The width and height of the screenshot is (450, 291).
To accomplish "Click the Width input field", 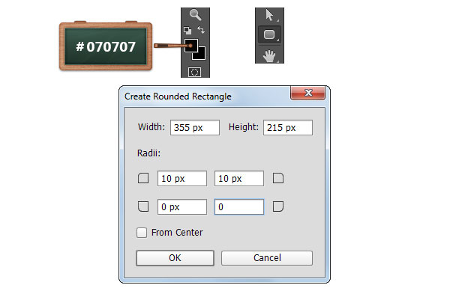I will pos(195,127).
